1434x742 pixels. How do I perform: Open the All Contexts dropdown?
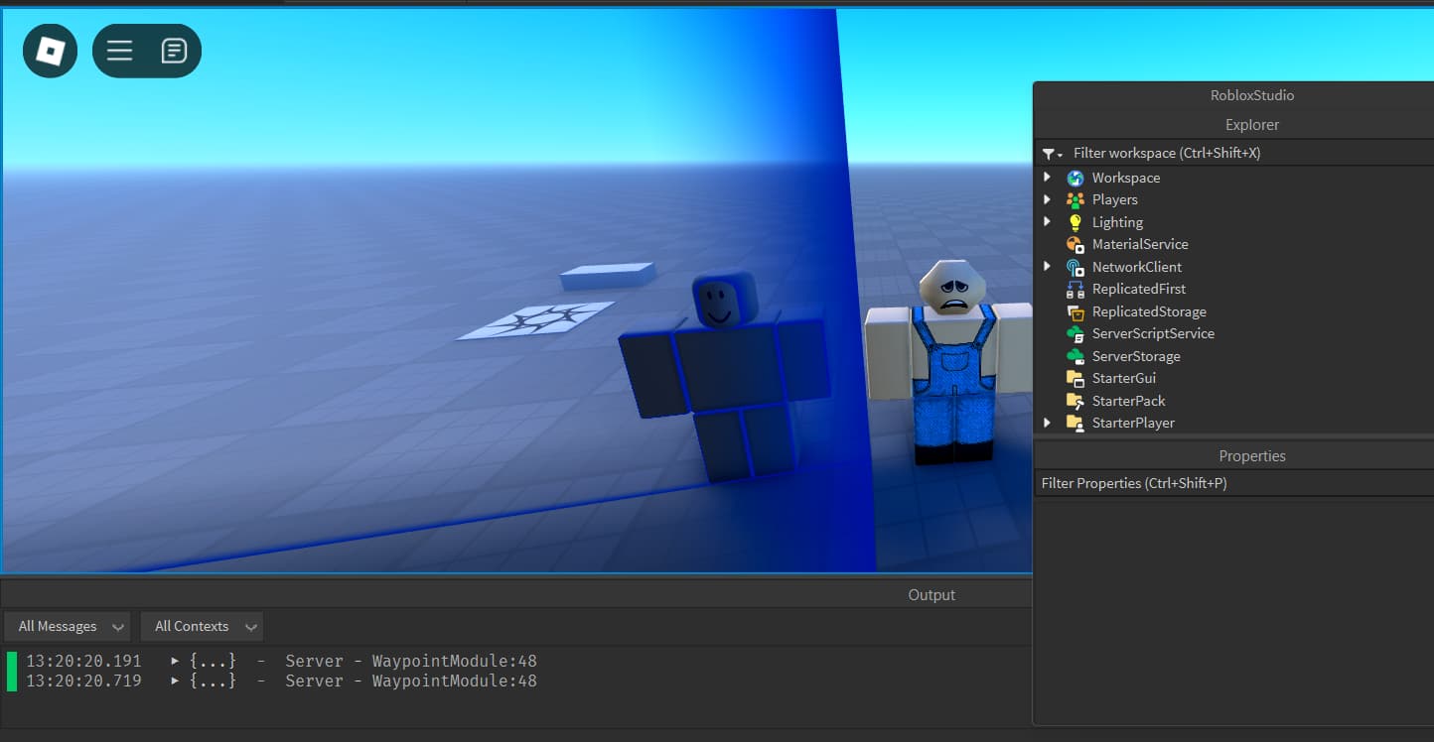pyautogui.click(x=202, y=627)
